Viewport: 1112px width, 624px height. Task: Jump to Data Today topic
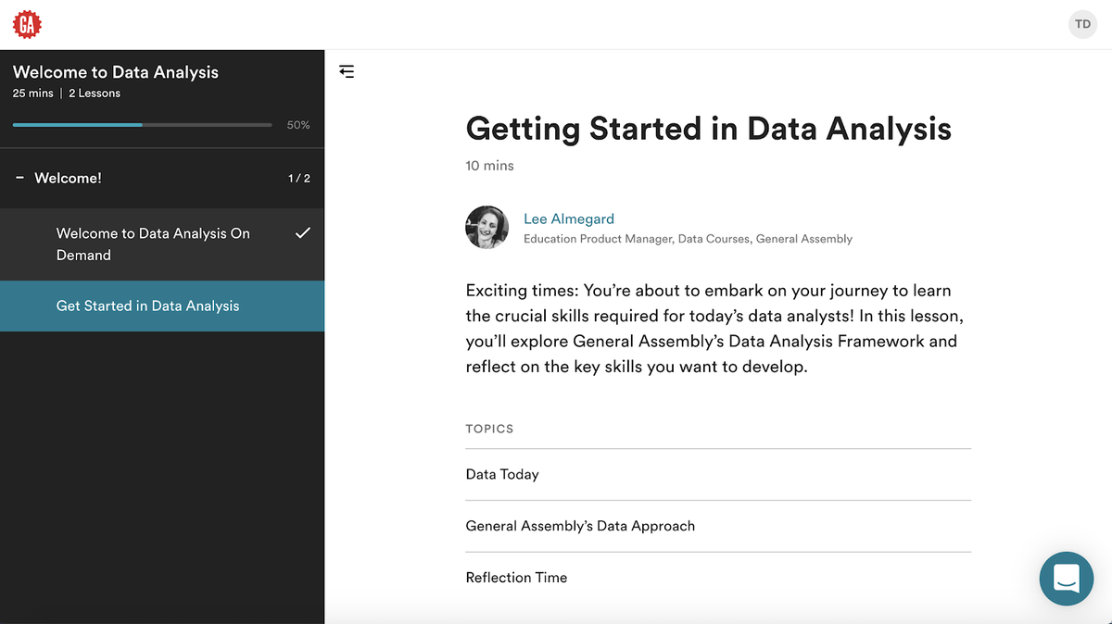(x=718, y=474)
